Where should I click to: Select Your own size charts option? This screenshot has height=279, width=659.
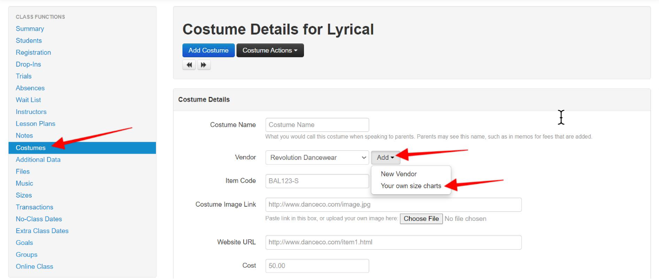tap(411, 186)
